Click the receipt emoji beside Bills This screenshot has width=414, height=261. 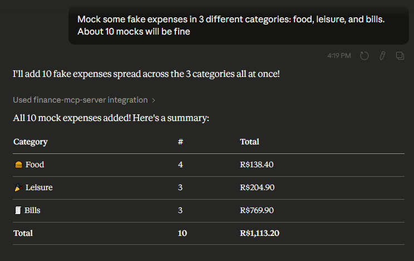[x=18, y=210]
